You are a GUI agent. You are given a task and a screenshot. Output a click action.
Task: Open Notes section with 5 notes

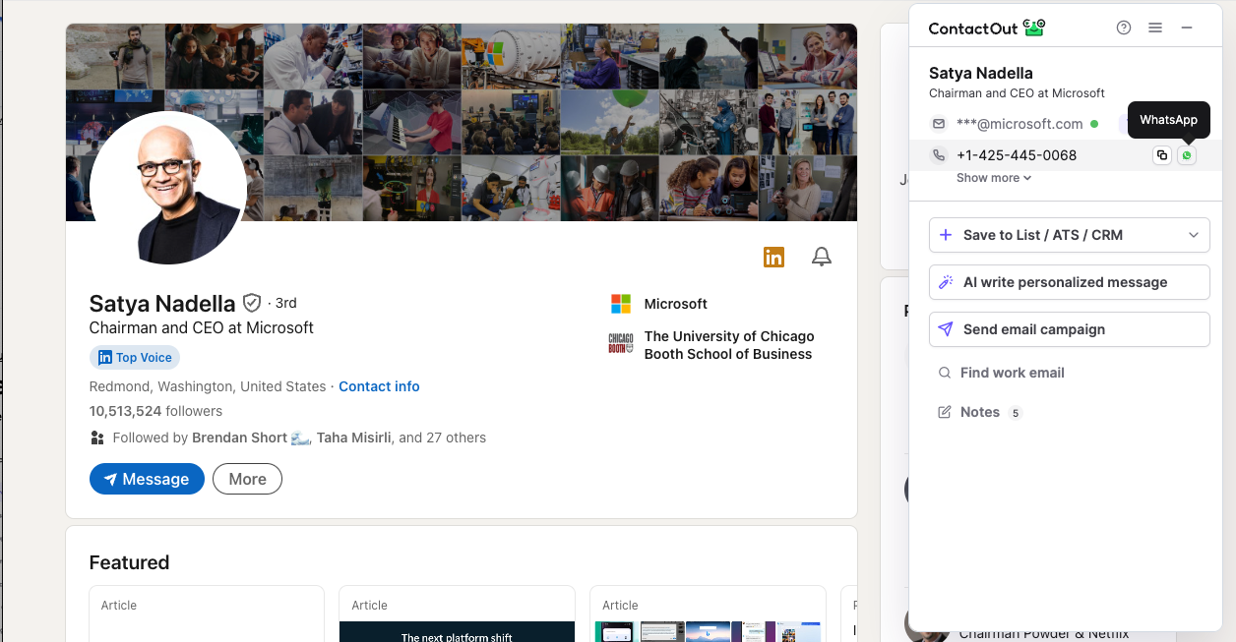click(x=979, y=412)
